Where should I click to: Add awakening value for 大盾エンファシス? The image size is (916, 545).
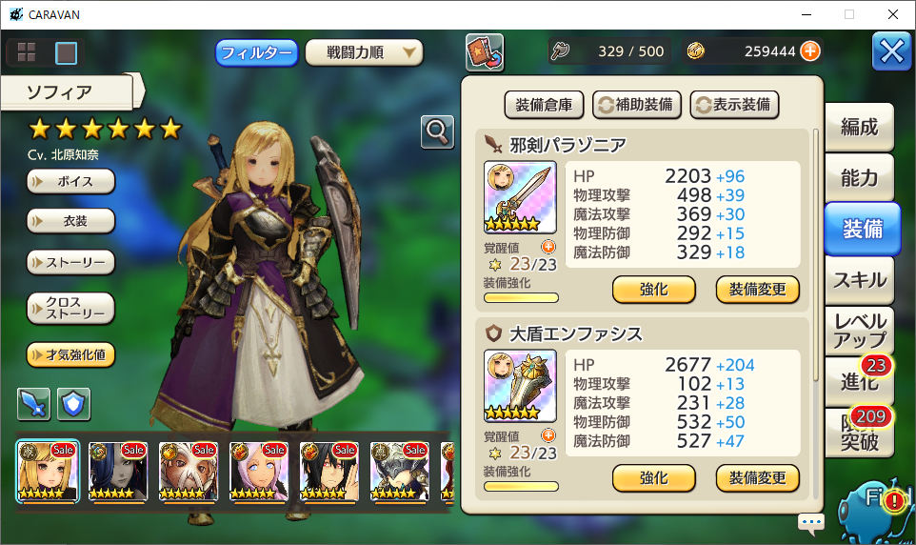[548, 435]
